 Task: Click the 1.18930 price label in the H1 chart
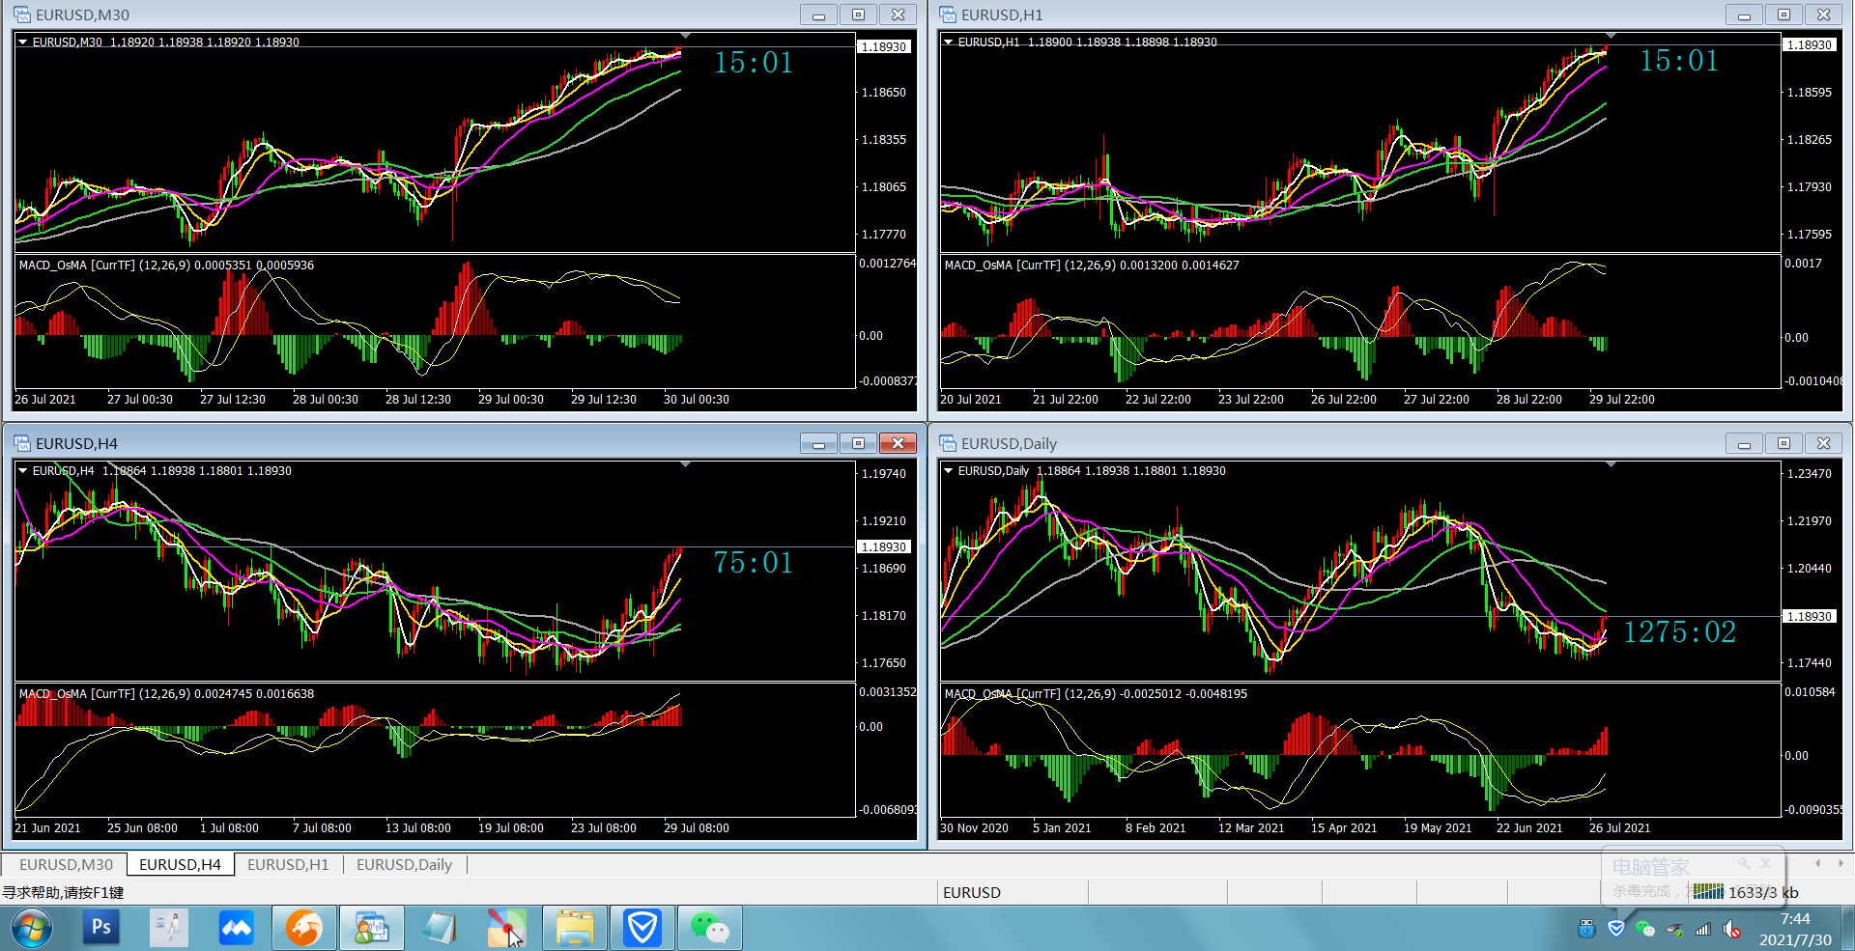(1809, 44)
